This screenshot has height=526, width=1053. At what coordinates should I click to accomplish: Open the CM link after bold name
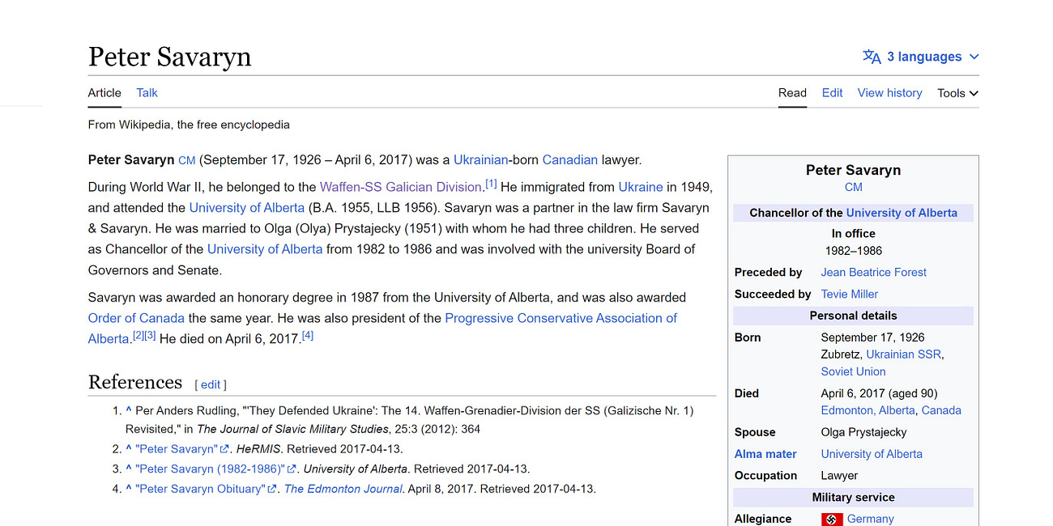(186, 160)
